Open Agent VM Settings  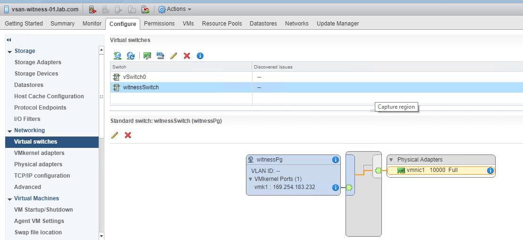pos(39,221)
